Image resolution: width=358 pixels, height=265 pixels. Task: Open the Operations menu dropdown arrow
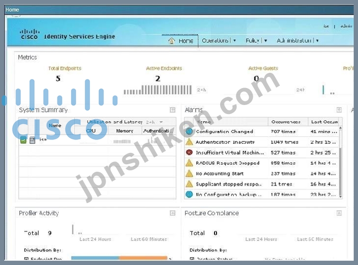(x=234, y=41)
